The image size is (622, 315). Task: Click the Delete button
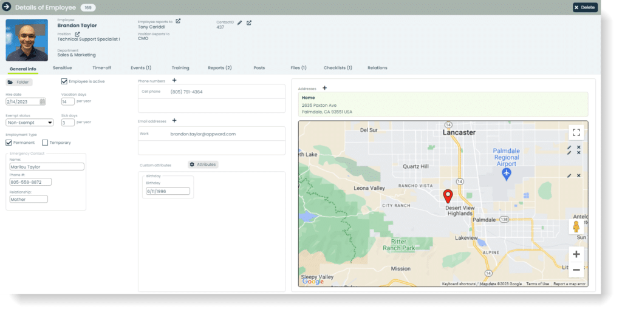(585, 7)
